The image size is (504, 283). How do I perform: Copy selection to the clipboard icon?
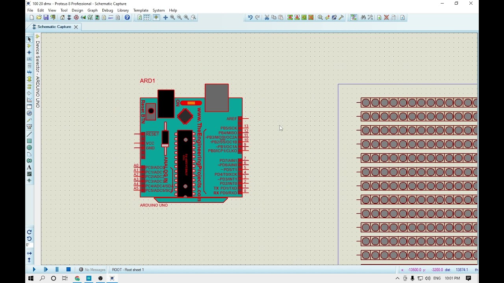[x=274, y=17]
